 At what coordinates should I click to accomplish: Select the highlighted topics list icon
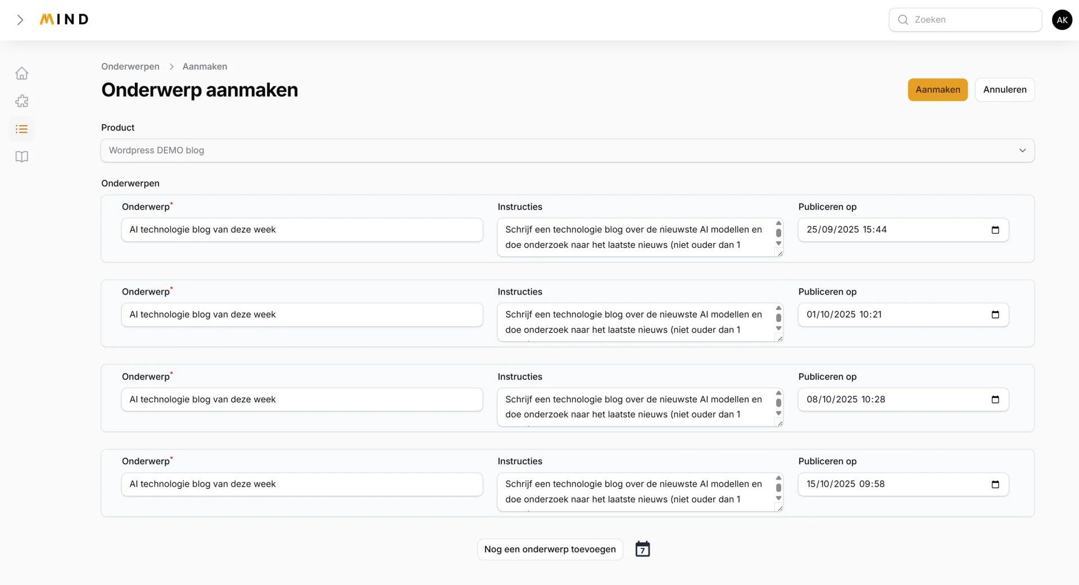[x=21, y=129]
